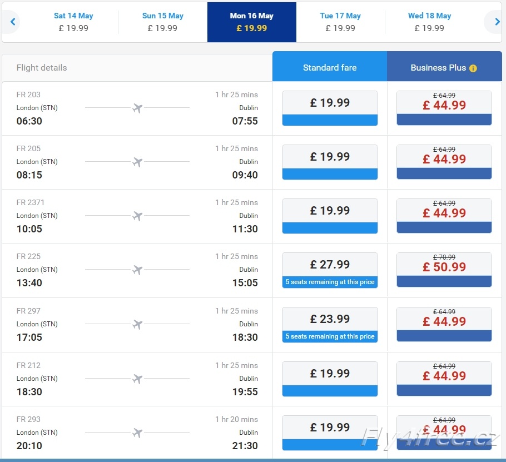
Task: Select £44.99 Business Plus fare for FR 205
Action: point(444,162)
